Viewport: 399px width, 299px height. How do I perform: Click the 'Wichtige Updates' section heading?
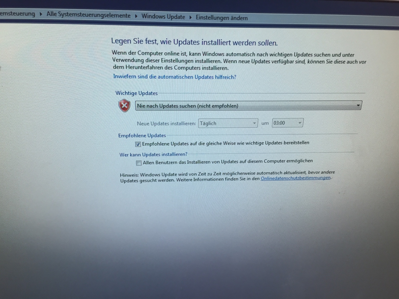point(136,93)
